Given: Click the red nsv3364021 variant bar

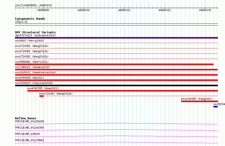Looking at the screenshot, I should 116,70.
